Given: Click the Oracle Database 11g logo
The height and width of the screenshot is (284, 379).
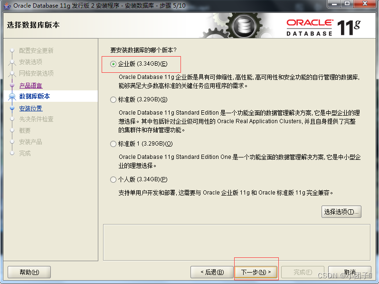Looking at the screenshot, I should (323, 28).
